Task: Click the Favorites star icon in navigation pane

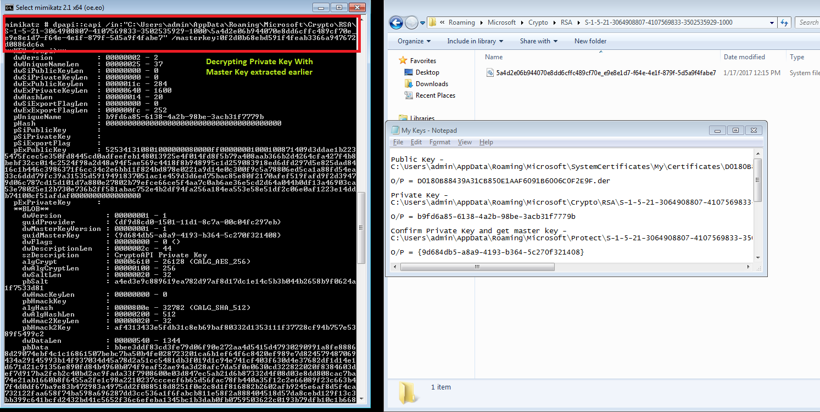Action: 403,60
